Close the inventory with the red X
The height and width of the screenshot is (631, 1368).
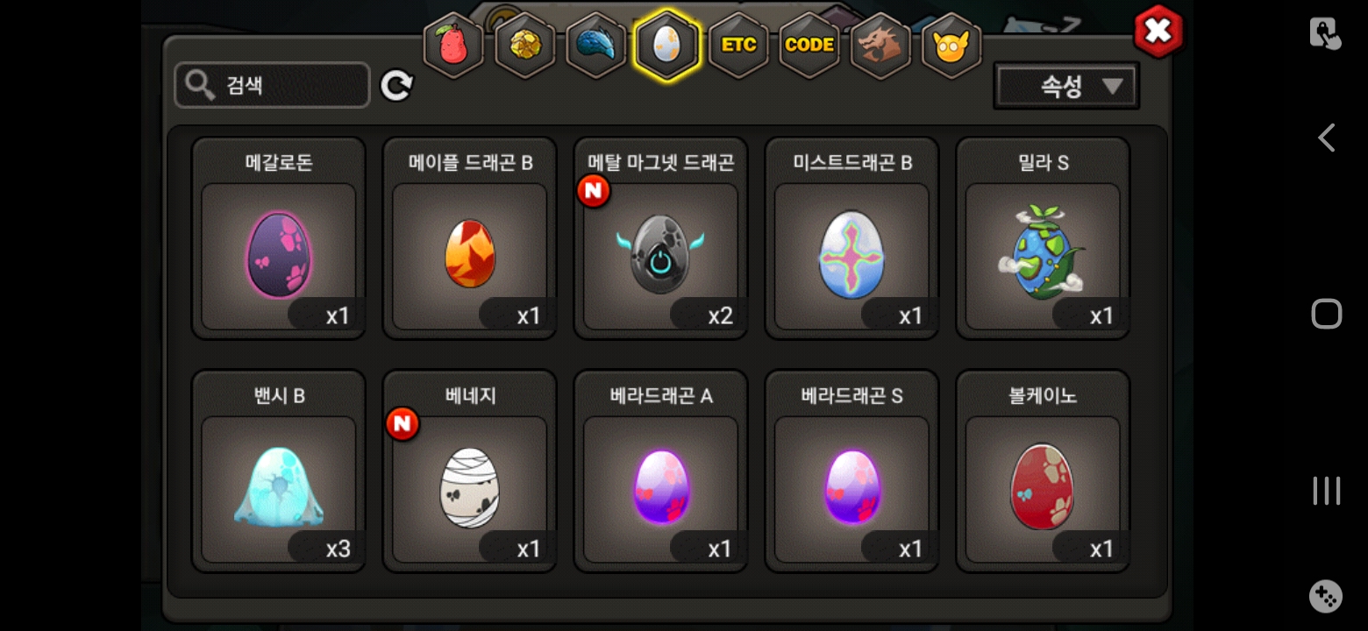pyautogui.click(x=1158, y=32)
